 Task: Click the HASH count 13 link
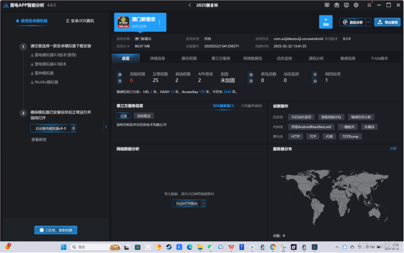pyautogui.click(x=172, y=92)
